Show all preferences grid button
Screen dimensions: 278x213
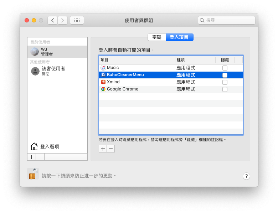[77, 20]
